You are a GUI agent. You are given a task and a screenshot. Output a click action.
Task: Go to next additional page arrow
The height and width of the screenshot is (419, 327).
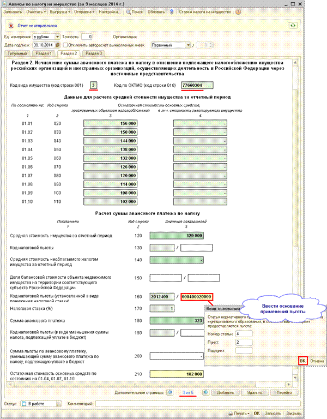[205, 392]
